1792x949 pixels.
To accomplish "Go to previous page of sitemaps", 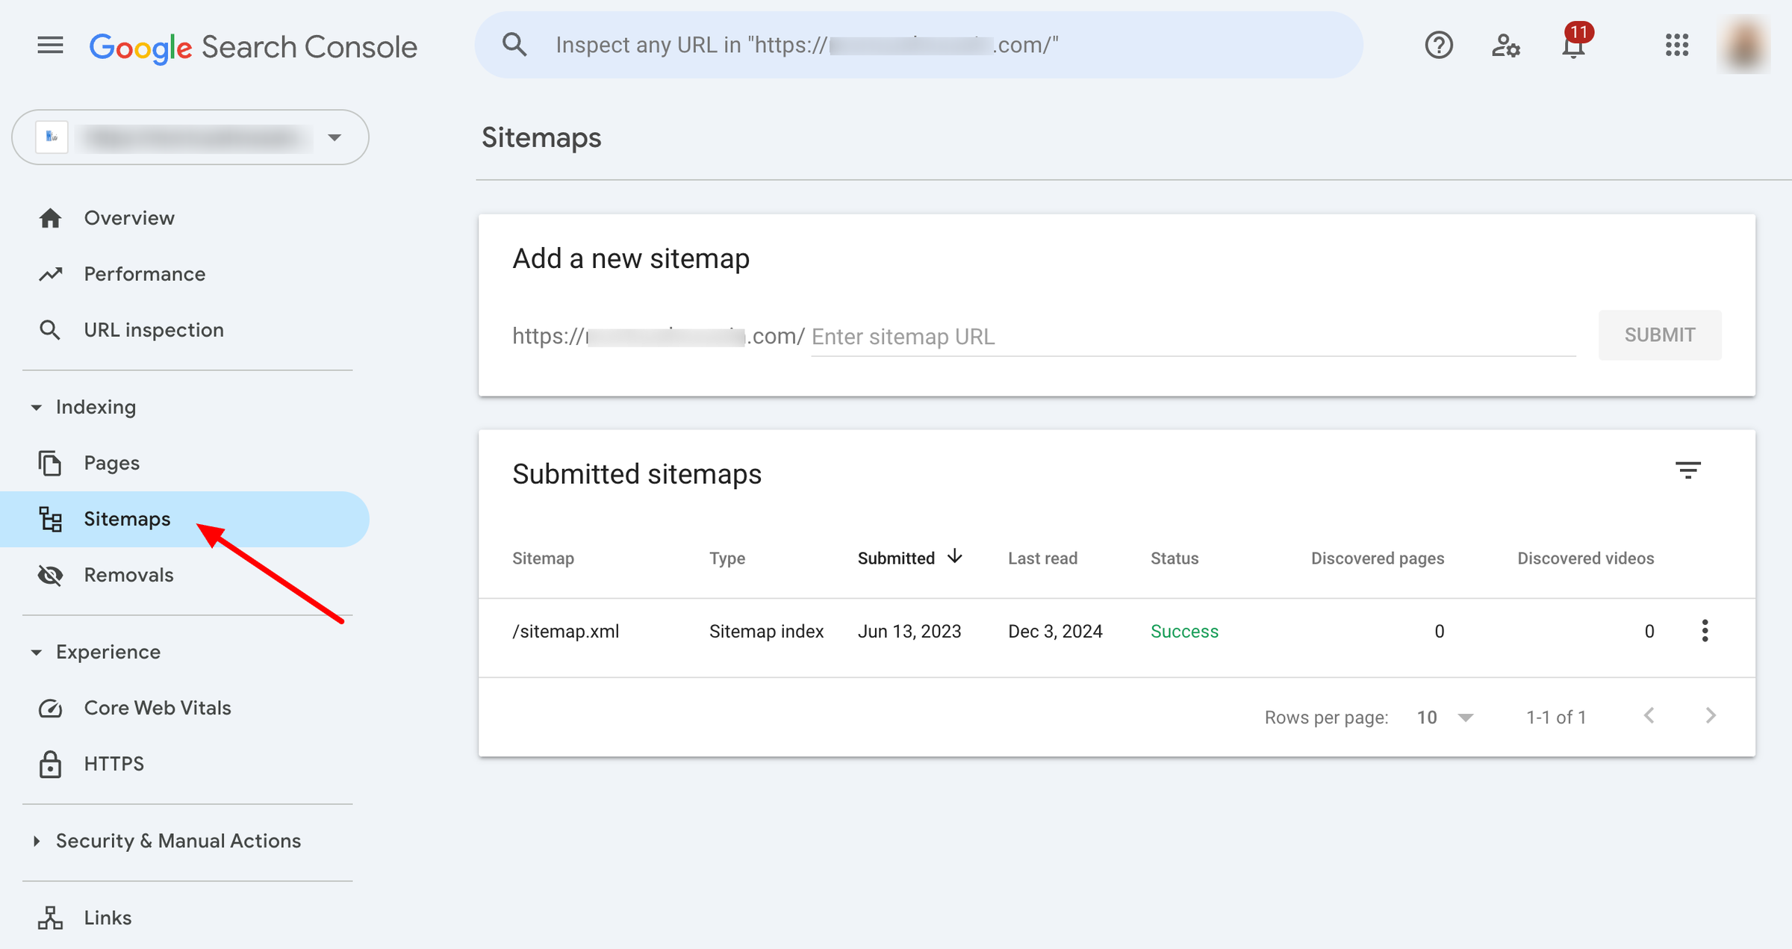I will click(x=1649, y=716).
